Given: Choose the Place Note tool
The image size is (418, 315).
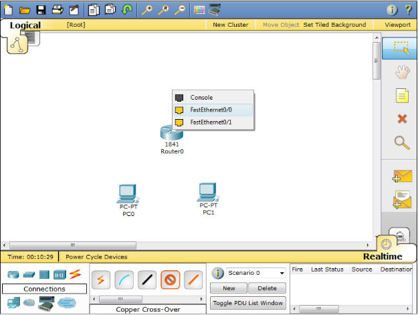Looking at the screenshot, I should point(401,96).
